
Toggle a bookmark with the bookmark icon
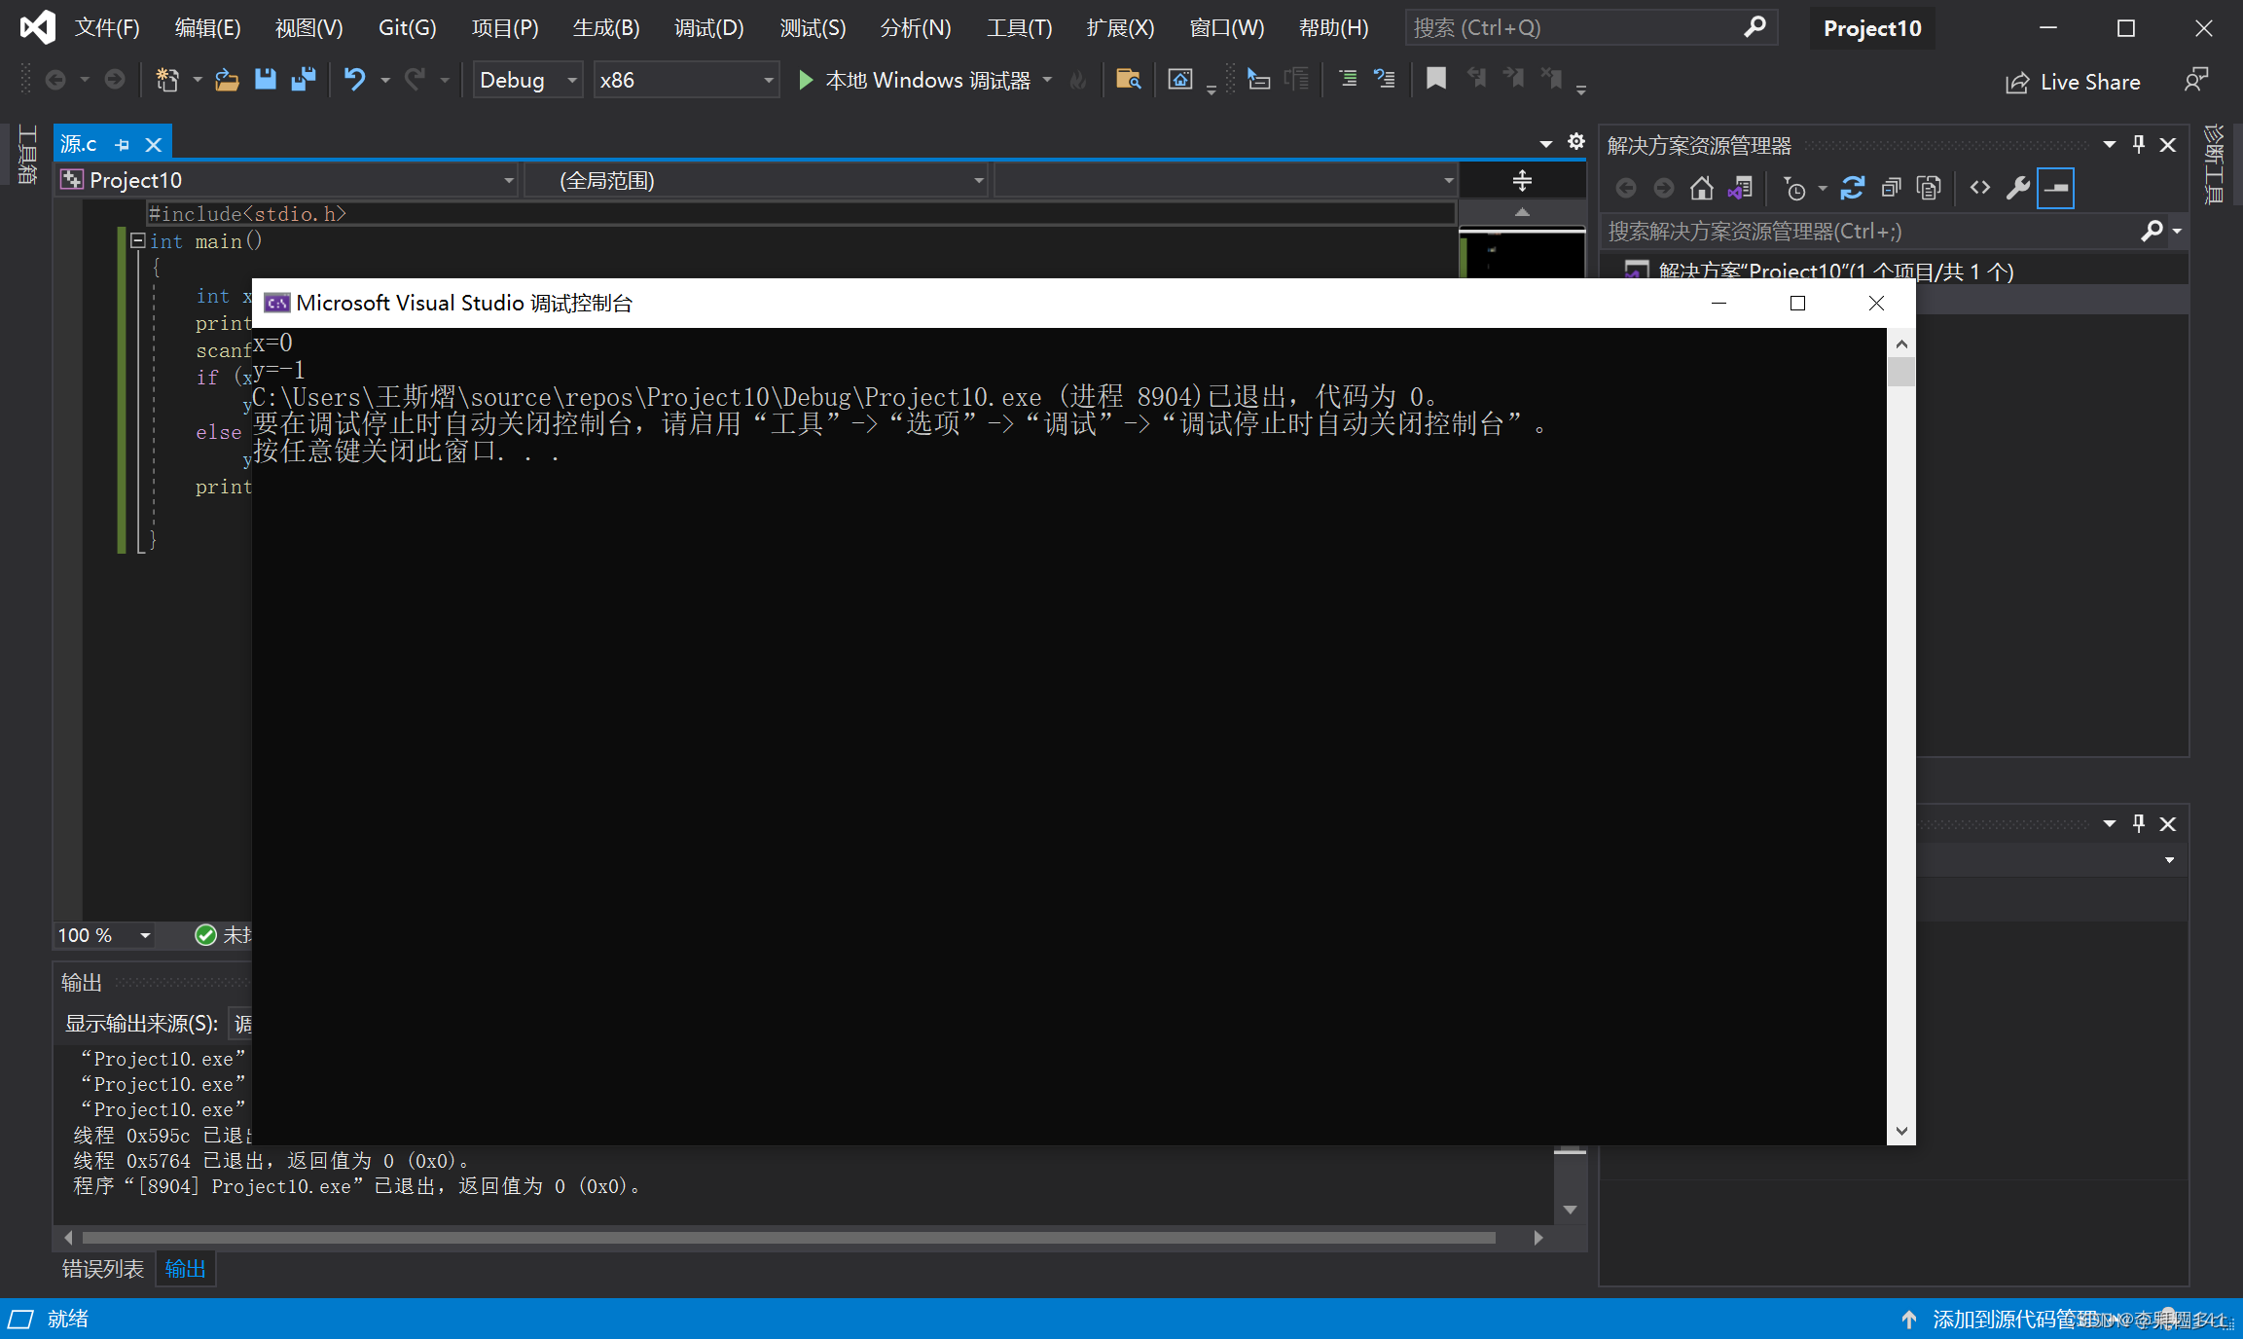(x=1435, y=80)
